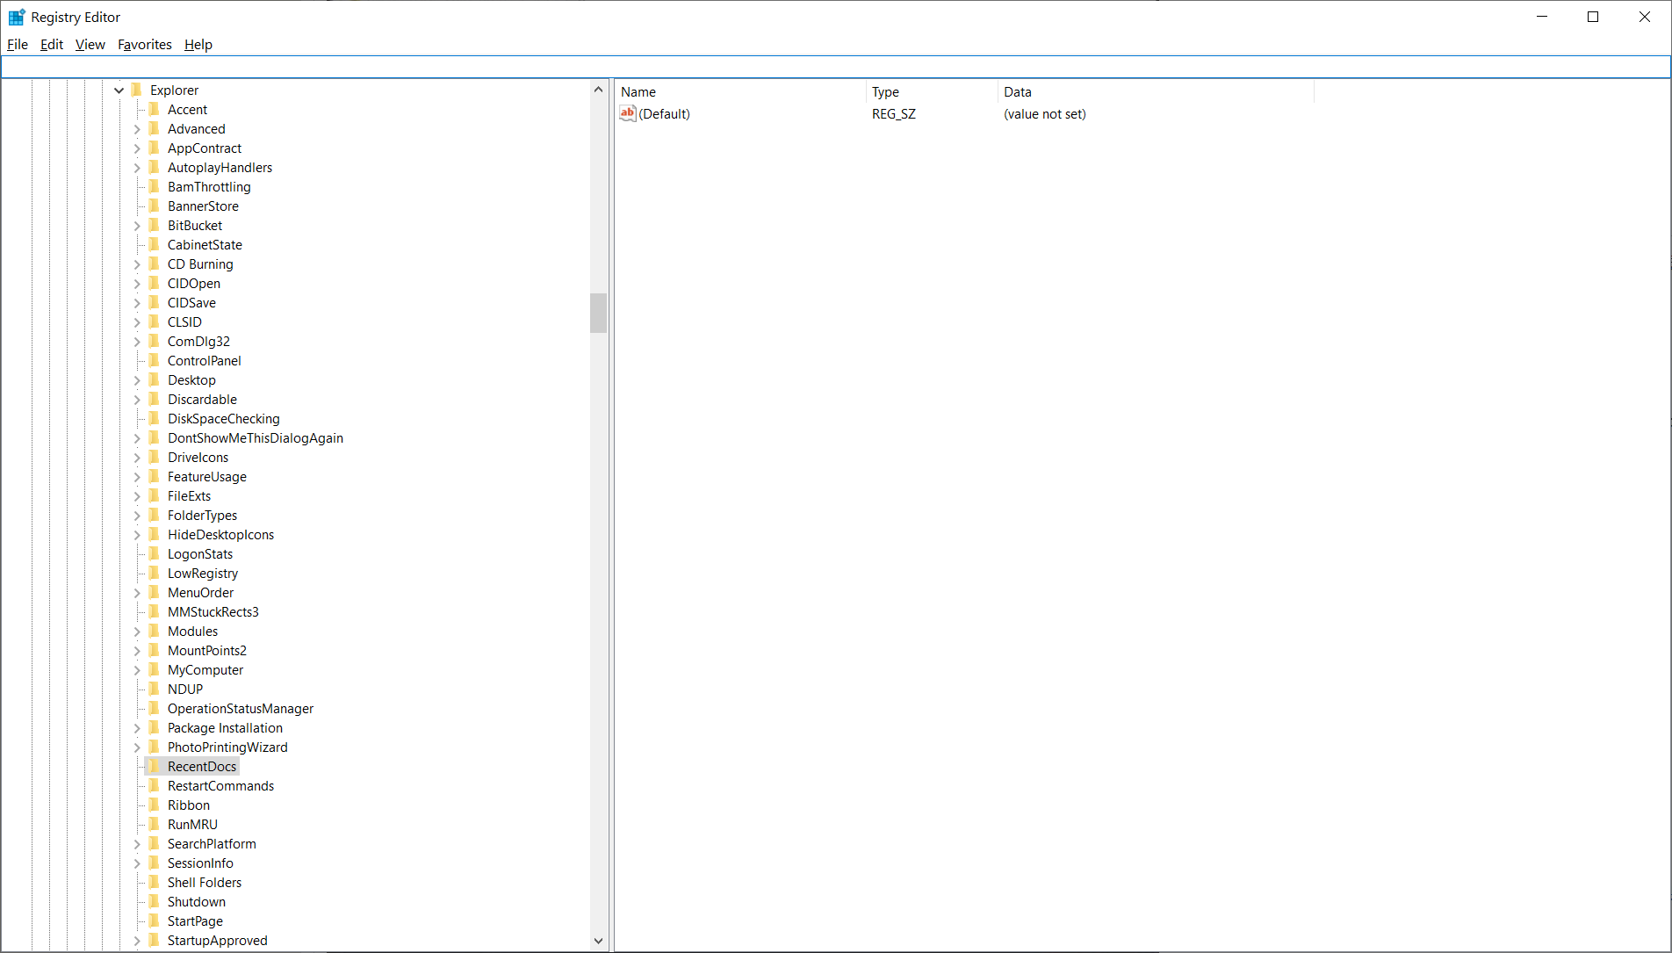The image size is (1672, 953).
Task: Click the Explorer key folder icon
Action: (136, 90)
